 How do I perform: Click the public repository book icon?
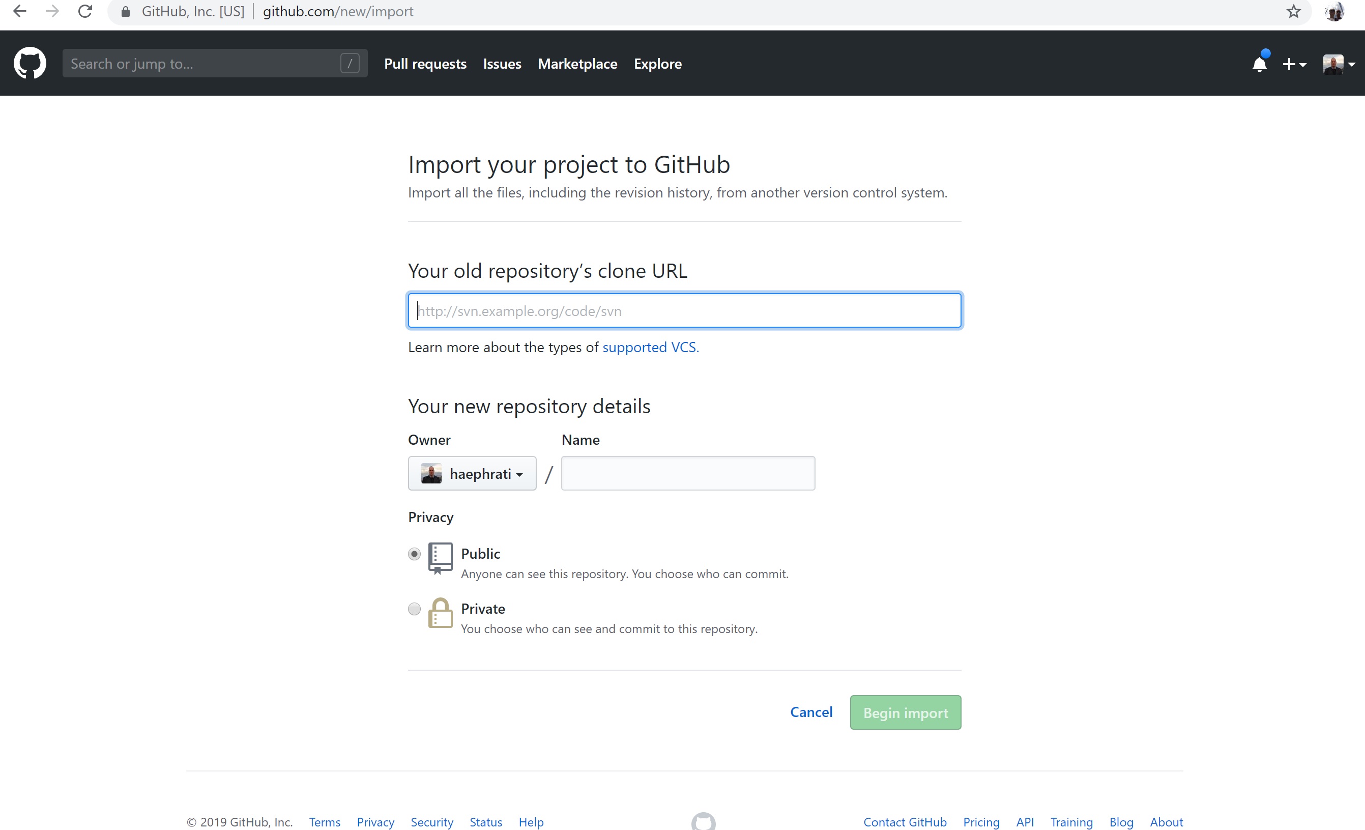pos(440,558)
